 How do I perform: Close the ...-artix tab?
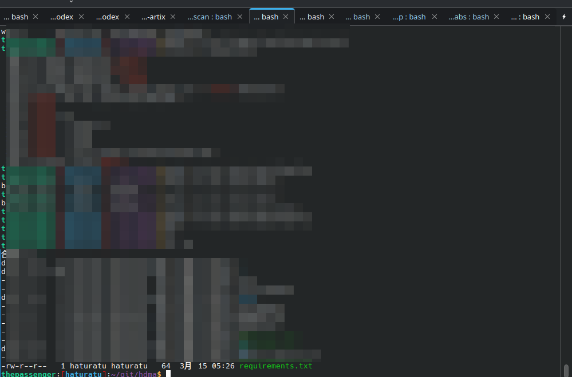coord(173,17)
